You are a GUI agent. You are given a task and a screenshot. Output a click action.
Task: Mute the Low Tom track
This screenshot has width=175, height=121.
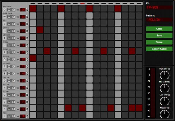9,80
